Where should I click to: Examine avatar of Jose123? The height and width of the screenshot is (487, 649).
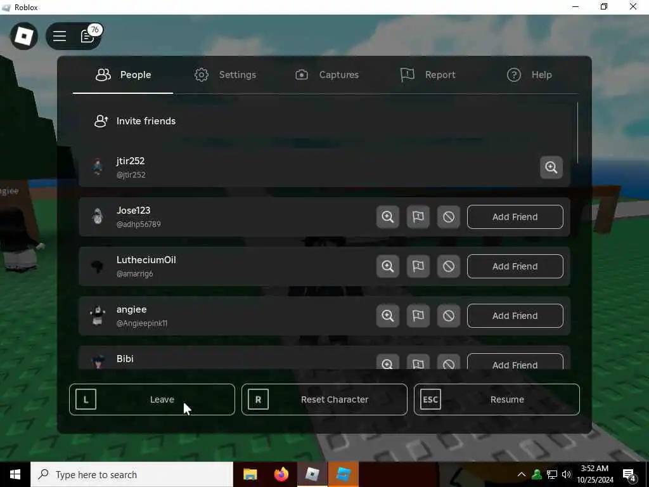click(x=388, y=217)
